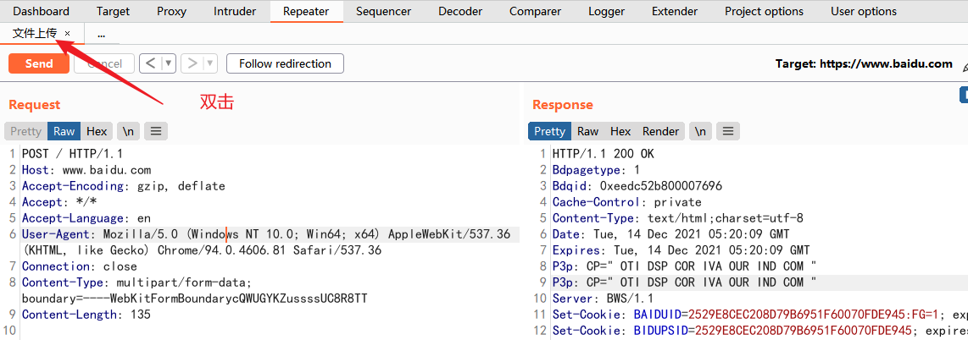Click the Accept-Encoding header line
968x340 pixels.
tap(124, 186)
